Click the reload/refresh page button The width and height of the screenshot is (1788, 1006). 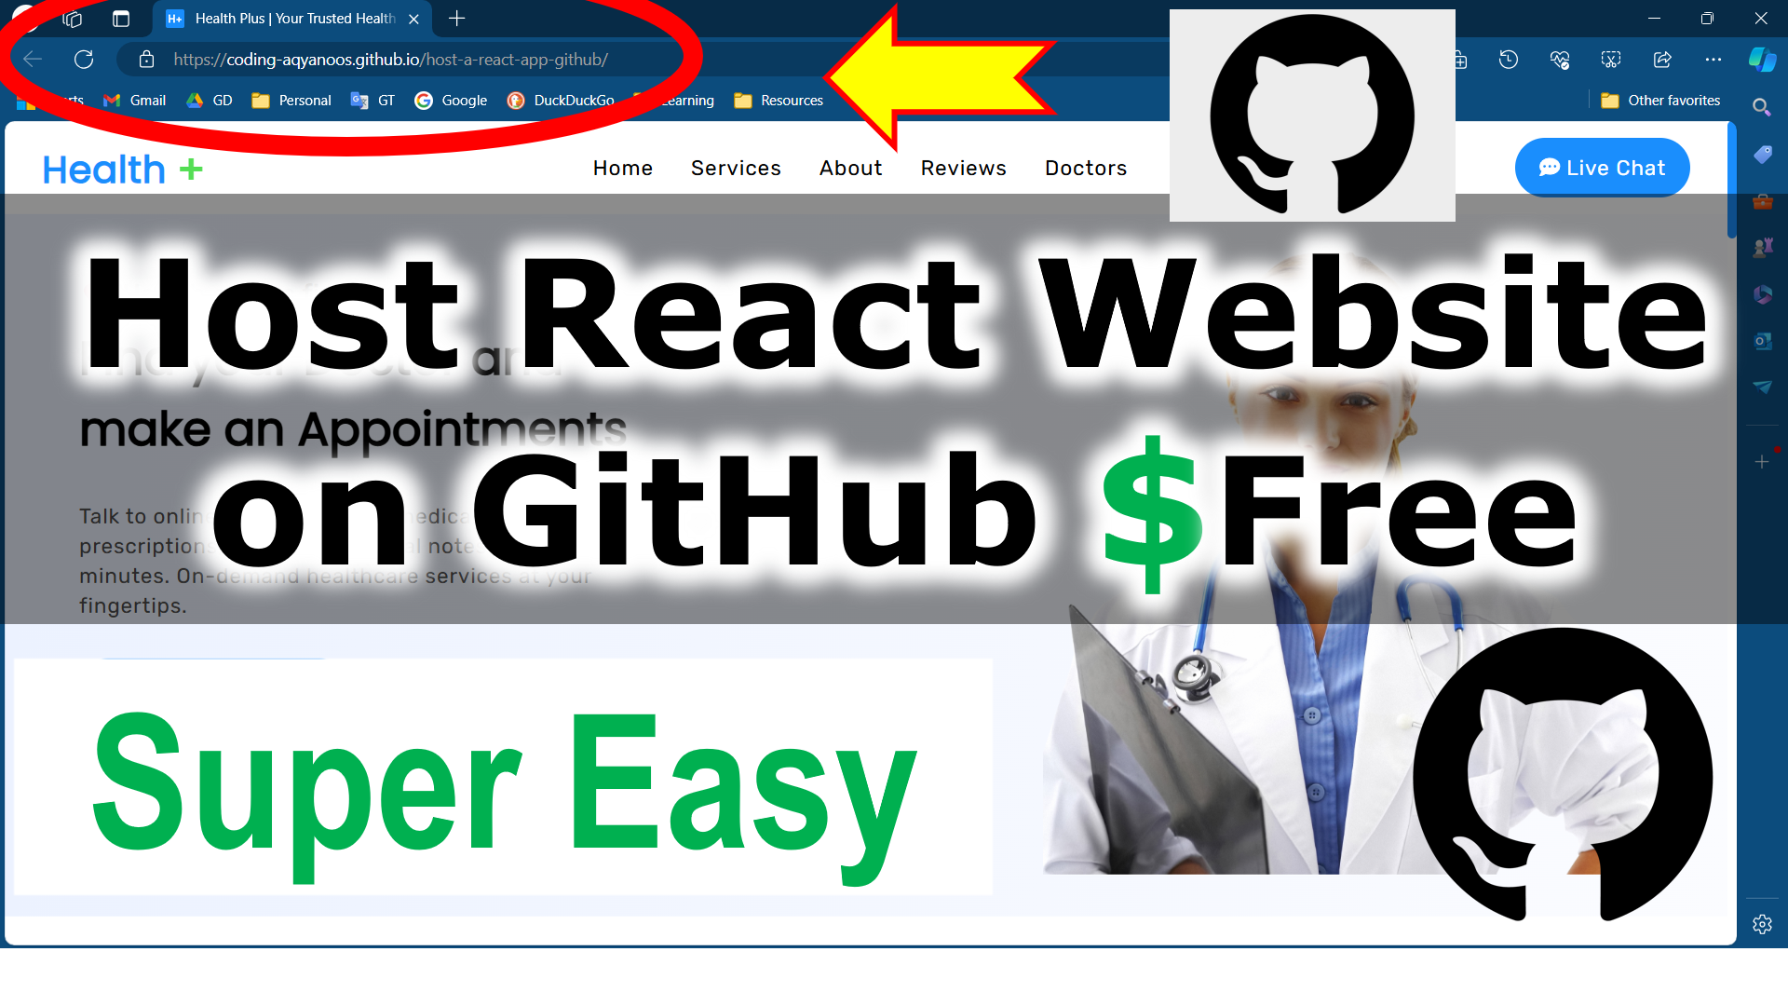tap(82, 59)
